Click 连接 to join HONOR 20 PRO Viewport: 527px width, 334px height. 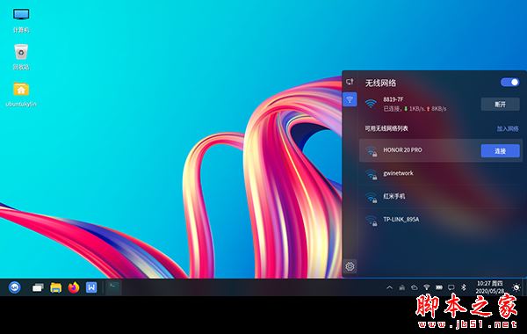pos(500,151)
